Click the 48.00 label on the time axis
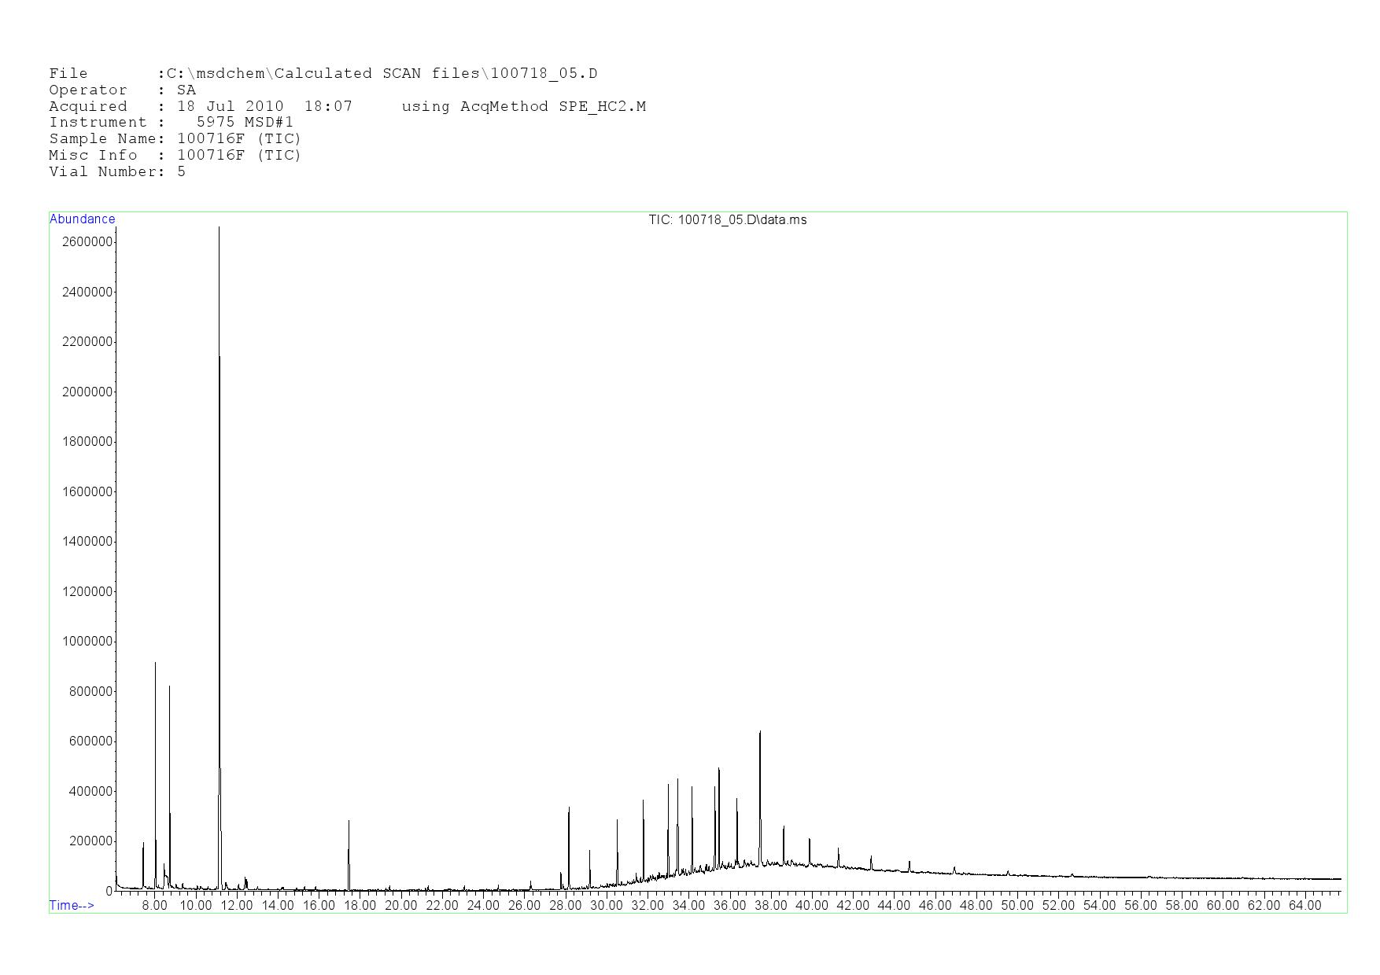Viewport: 1380px width, 975px height. click(976, 906)
